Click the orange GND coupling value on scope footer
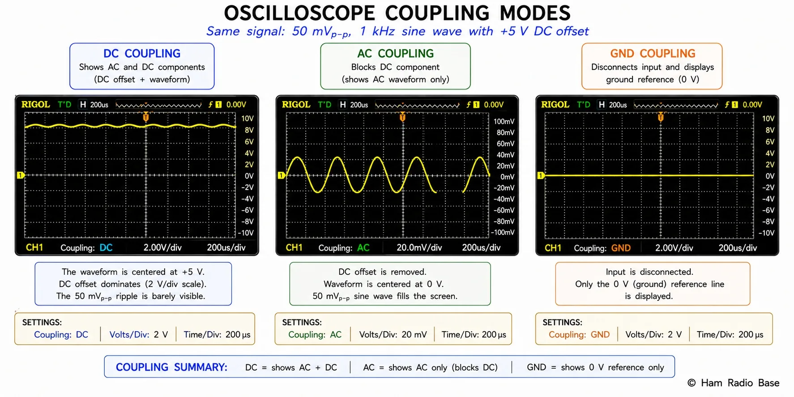 tap(621, 248)
